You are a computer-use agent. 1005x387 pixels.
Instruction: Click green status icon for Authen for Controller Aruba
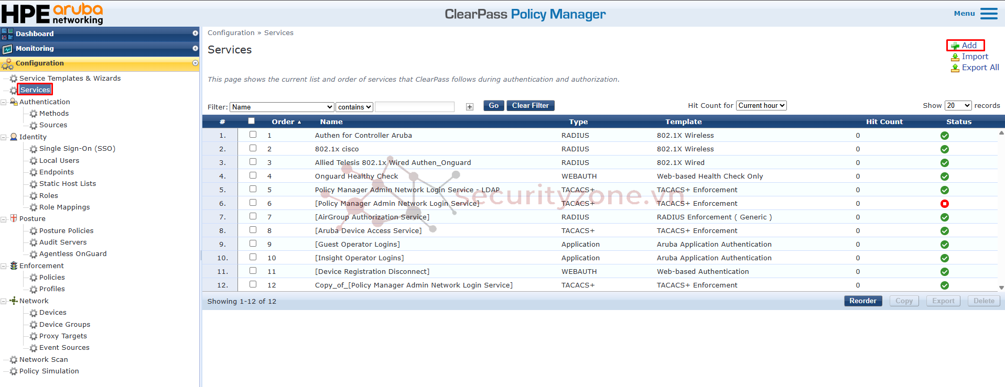click(x=944, y=136)
